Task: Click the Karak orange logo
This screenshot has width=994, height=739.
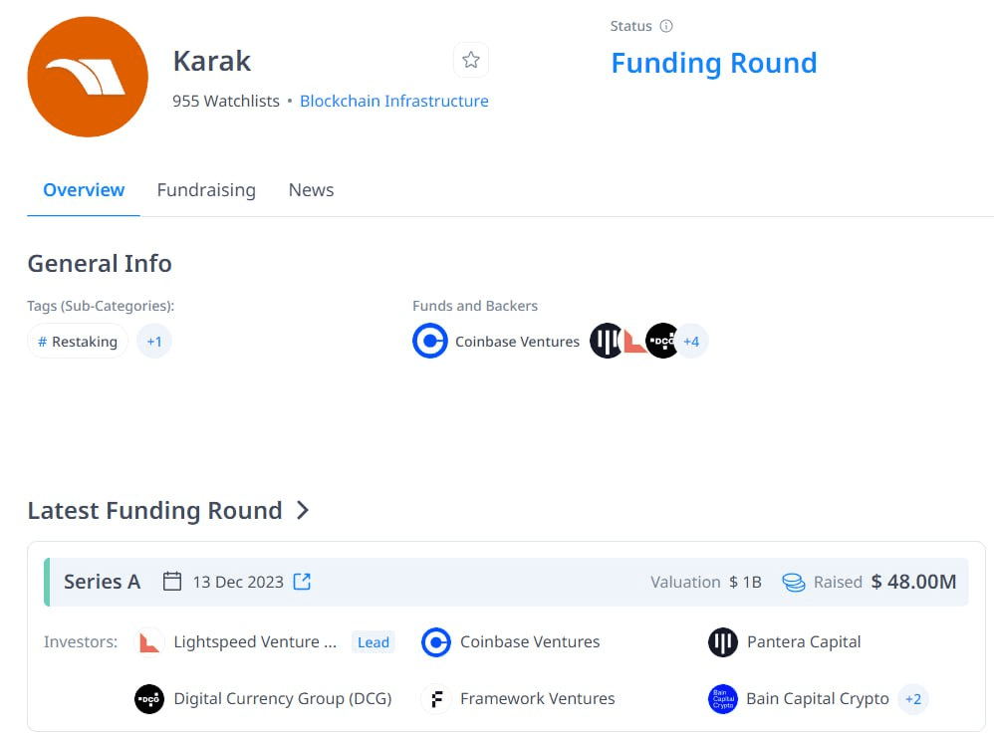Action: [x=88, y=77]
